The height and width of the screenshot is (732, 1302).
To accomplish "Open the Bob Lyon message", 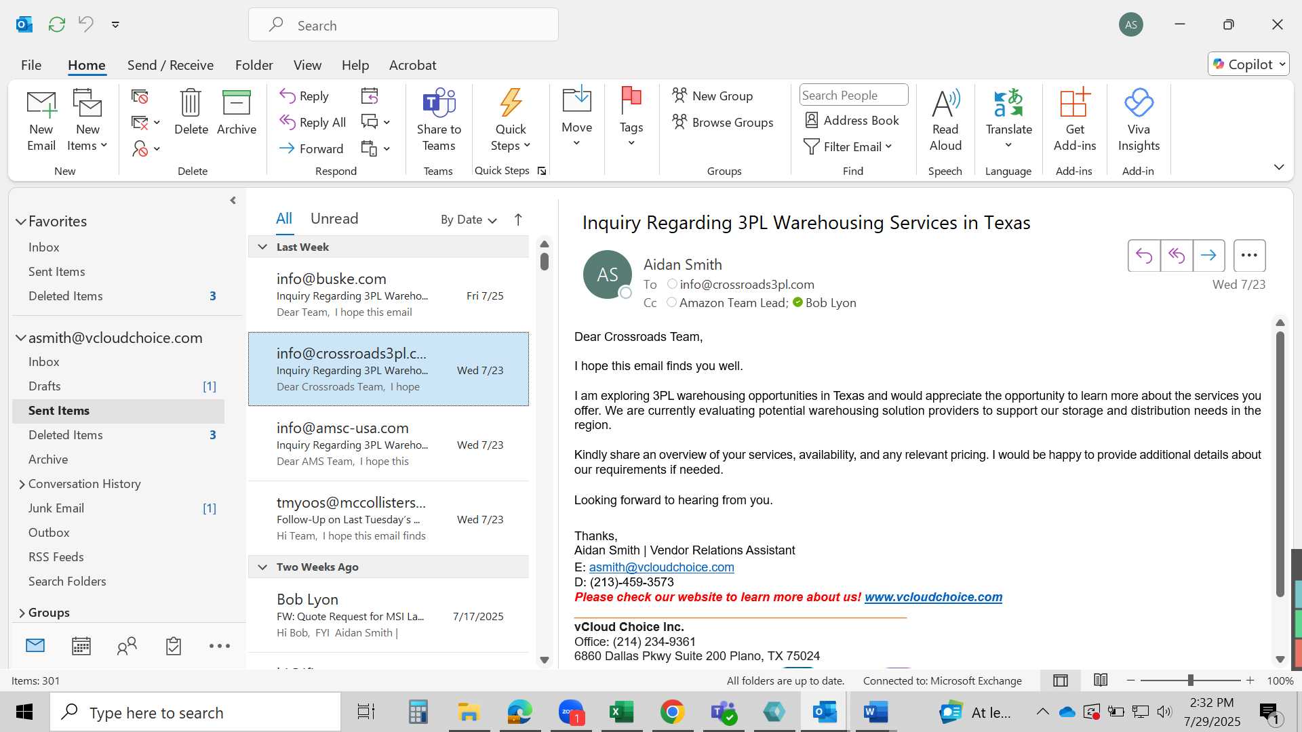I will pyautogui.click(x=389, y=615).
